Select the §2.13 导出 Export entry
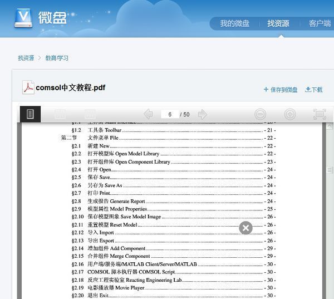Image resolution: width=334 pixels, height=299 pixels. 174,241
